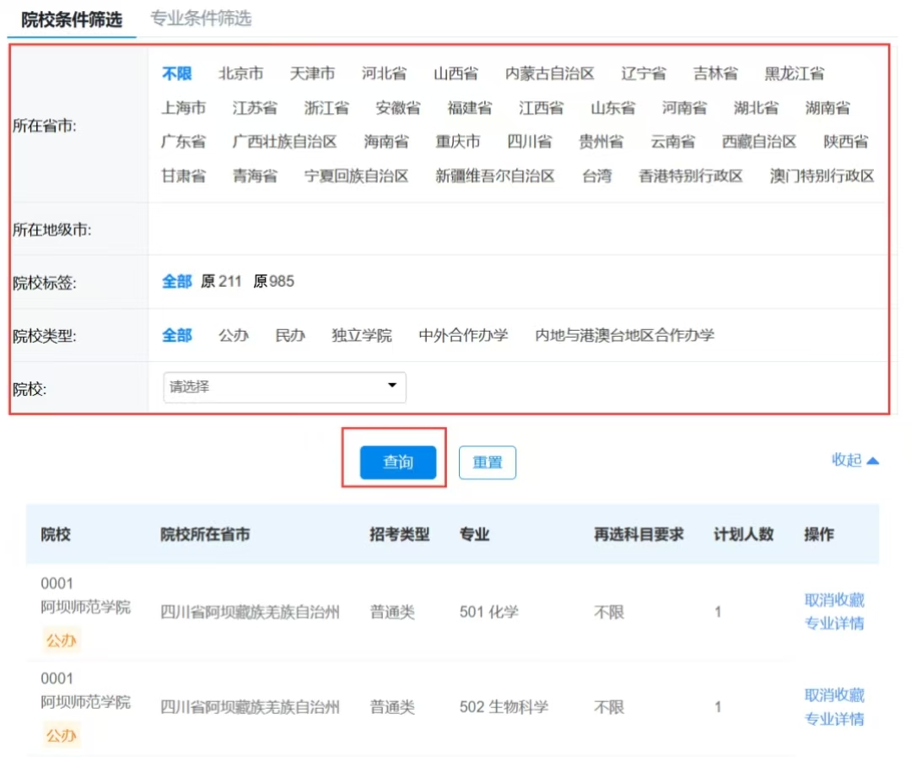Open 专业详情 for 502 生物科学 row
911x757 pixels.
[x=833, y=719]
